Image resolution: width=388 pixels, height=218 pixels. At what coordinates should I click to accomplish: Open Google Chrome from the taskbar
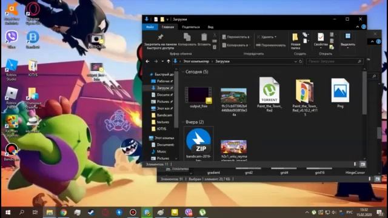click(64, 213)
